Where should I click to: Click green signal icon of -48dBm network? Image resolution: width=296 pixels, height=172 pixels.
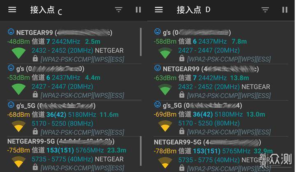pyautogui.click(x=18, y=53)
